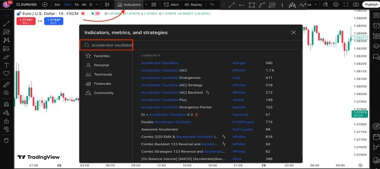Toggle hide all drawings eye icon
Viewport: 380px width, 169px height.
[6, 129]
